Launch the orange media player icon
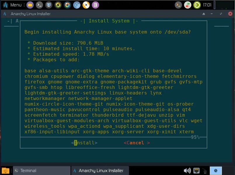Screen dimensions: 235x175 86,5
